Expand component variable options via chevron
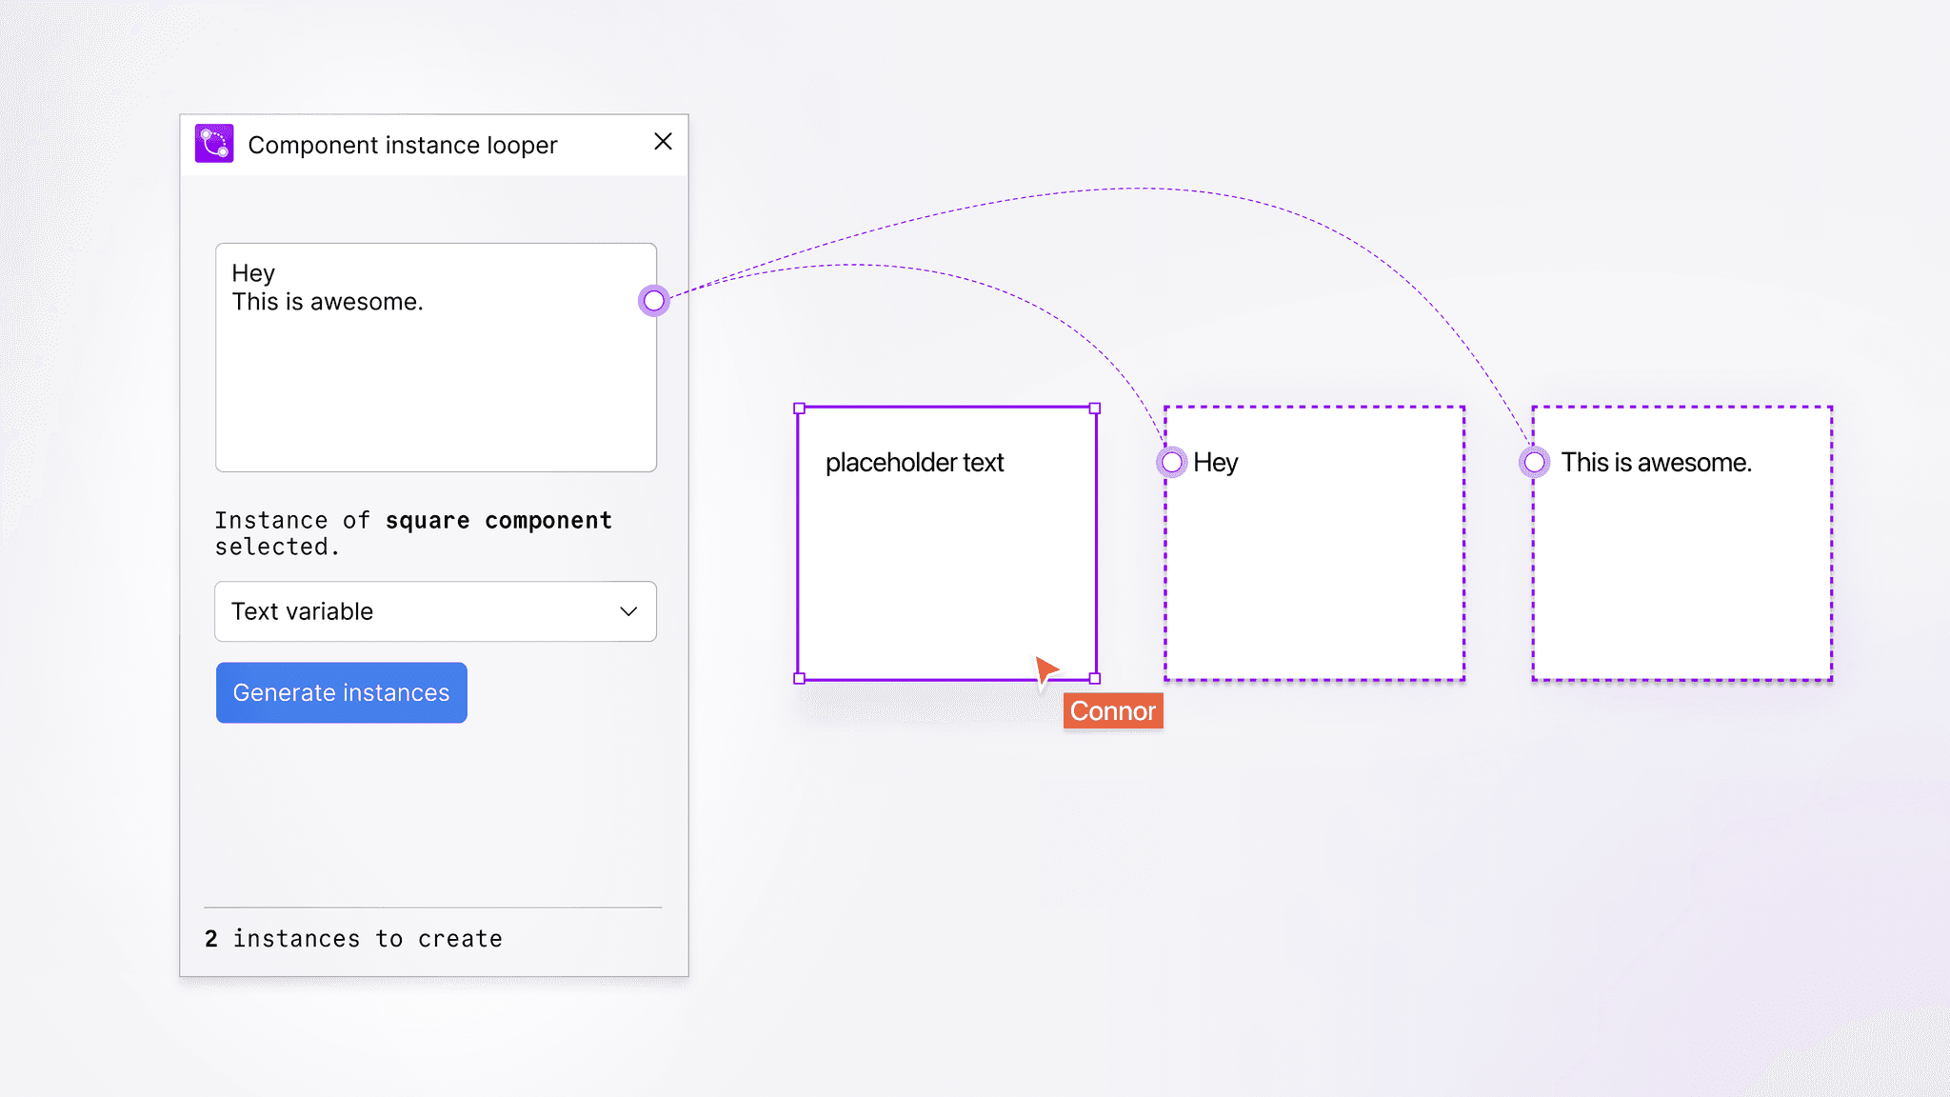Screen dimensions: 1950x1097 coord(627,610)
